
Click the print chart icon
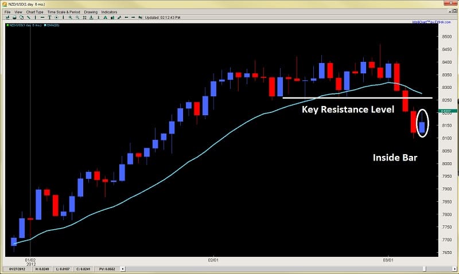coord(14,18)
